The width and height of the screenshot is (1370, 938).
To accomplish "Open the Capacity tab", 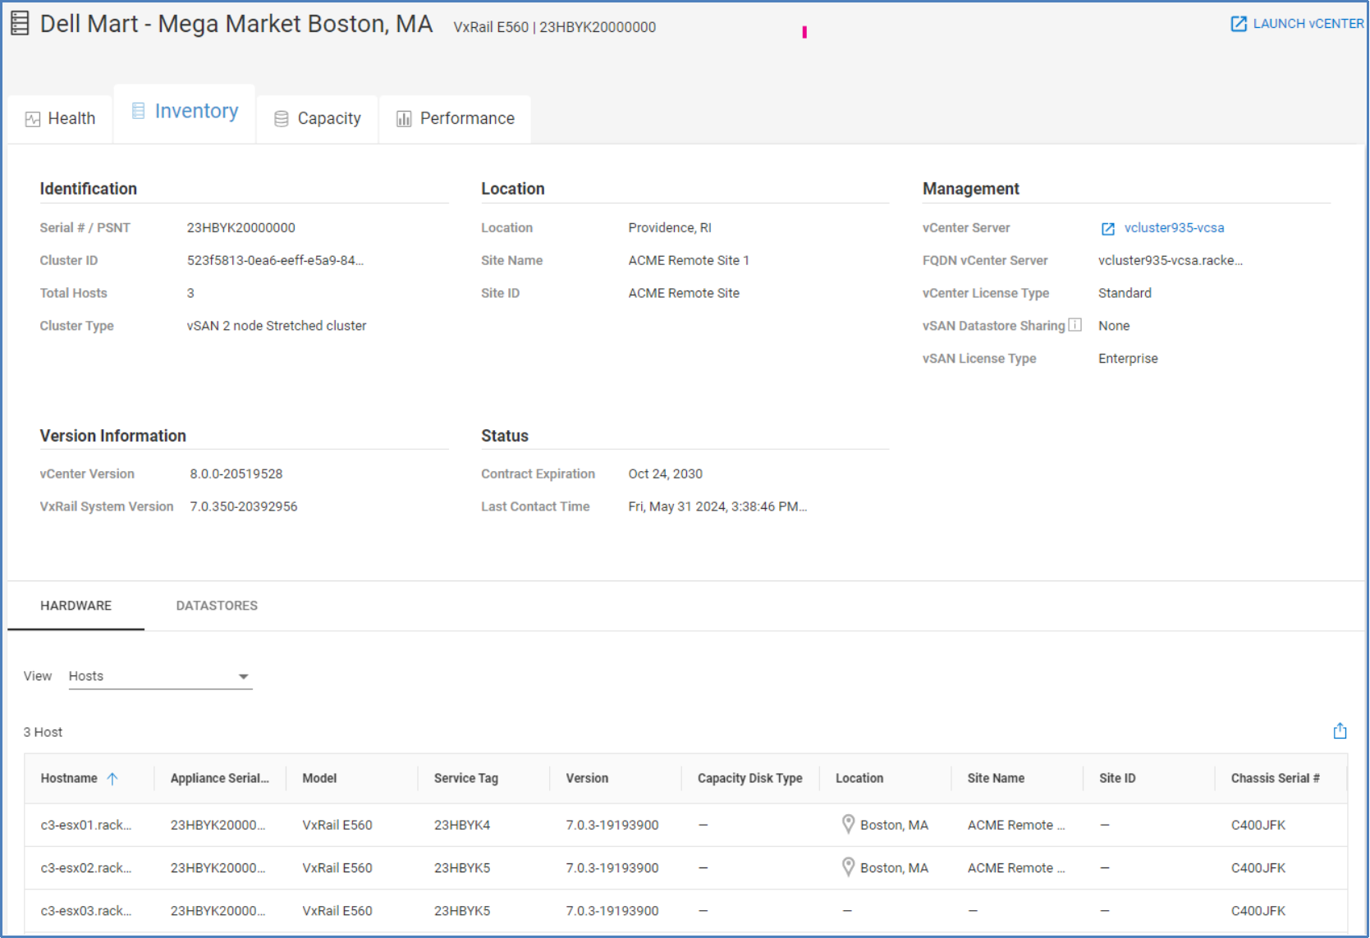I will 317,119.
